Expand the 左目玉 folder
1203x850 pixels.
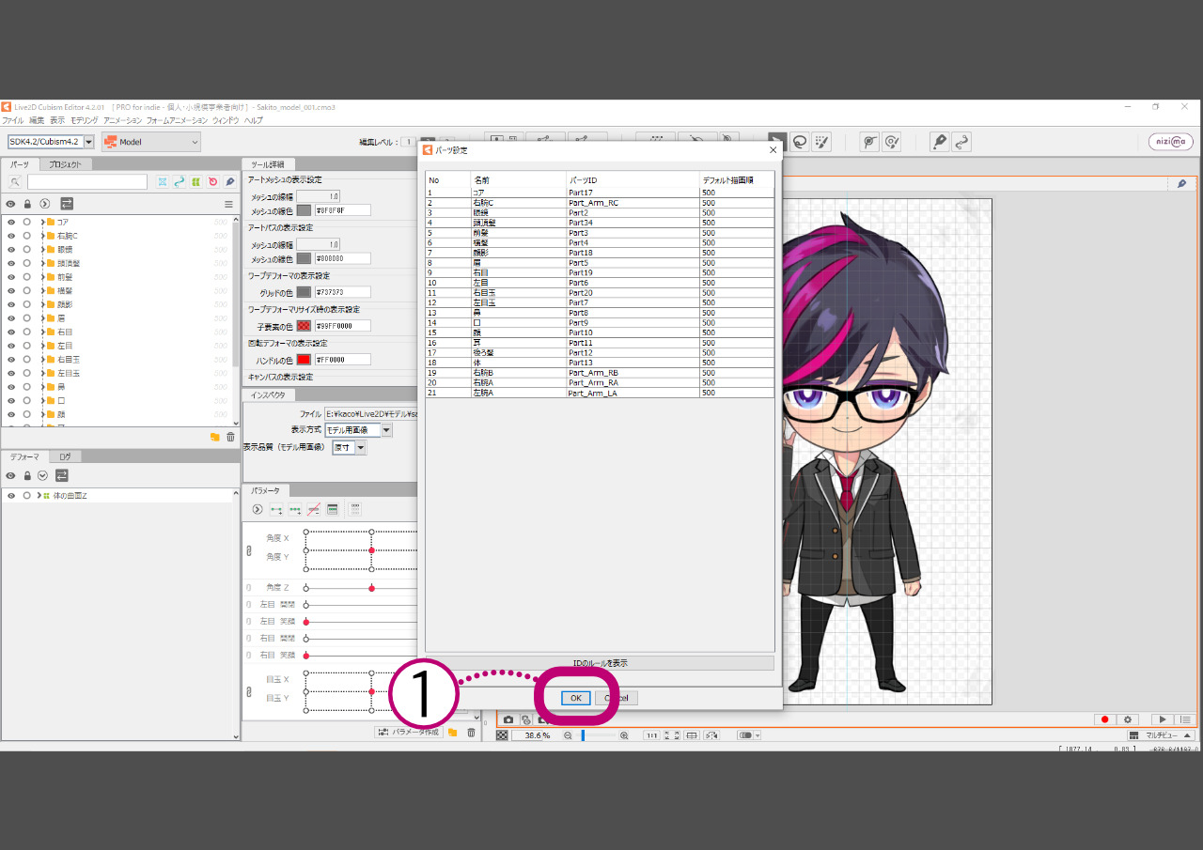pyautogui.click(x=42, y=373)
